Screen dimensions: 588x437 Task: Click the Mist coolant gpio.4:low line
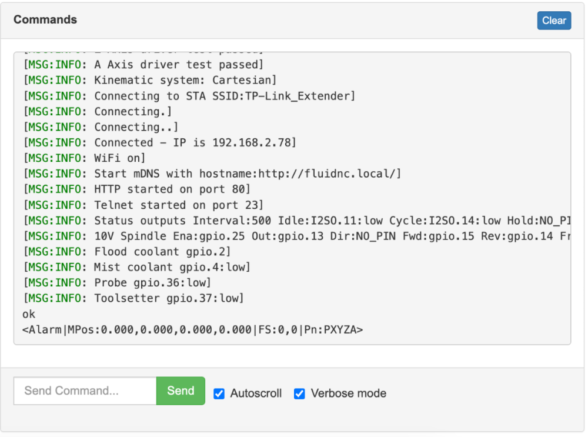(137, 267)
